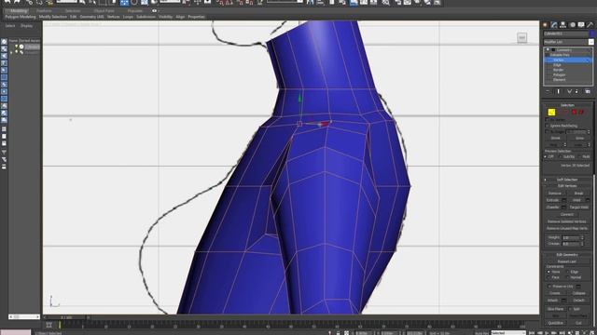The image size is (597, 335).
Task: Open Configure Modifier Sets icon under stack
Action: [x=588, y=91]
